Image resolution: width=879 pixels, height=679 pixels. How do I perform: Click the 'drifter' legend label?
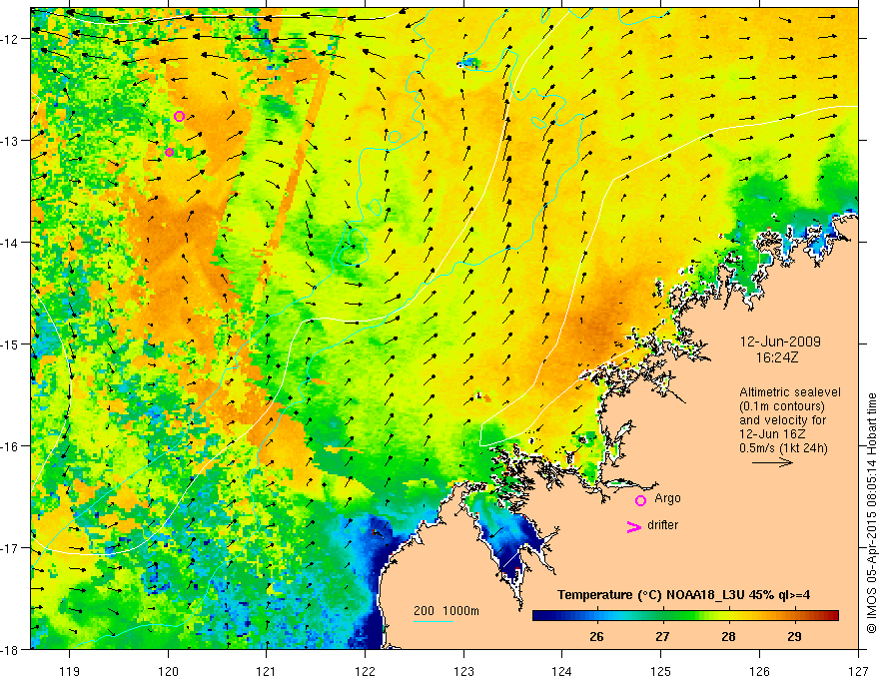[662, 525]
